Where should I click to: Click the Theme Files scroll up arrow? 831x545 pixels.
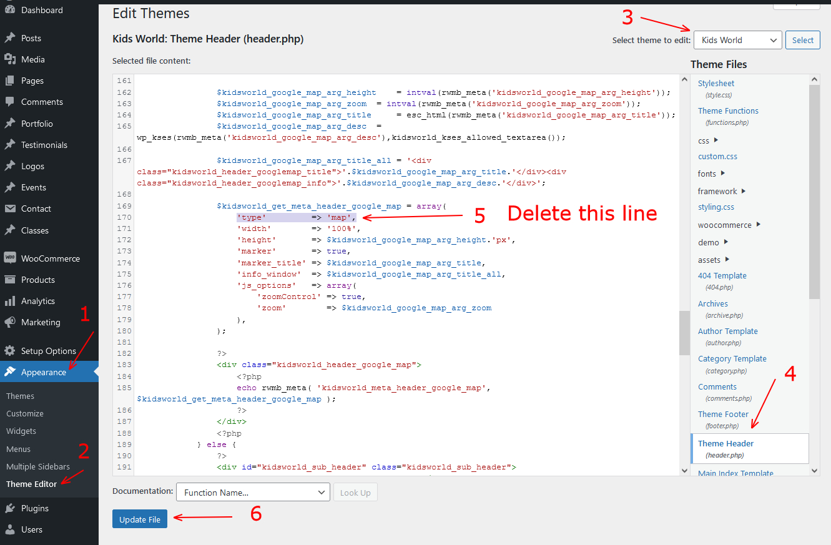point(814,79)
